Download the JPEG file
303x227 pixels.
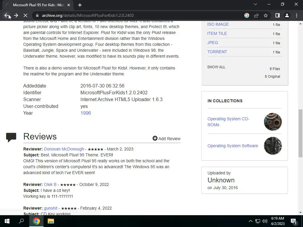(212, 43)
